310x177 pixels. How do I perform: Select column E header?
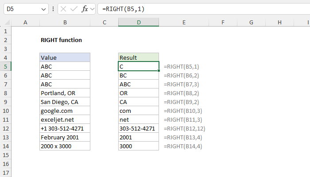pos(184,22)
